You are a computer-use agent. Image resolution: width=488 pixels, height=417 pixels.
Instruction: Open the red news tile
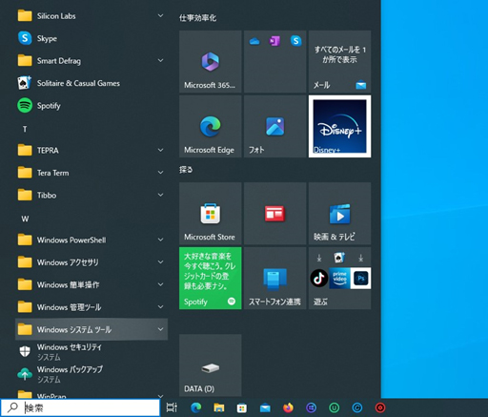coord(274,214)
